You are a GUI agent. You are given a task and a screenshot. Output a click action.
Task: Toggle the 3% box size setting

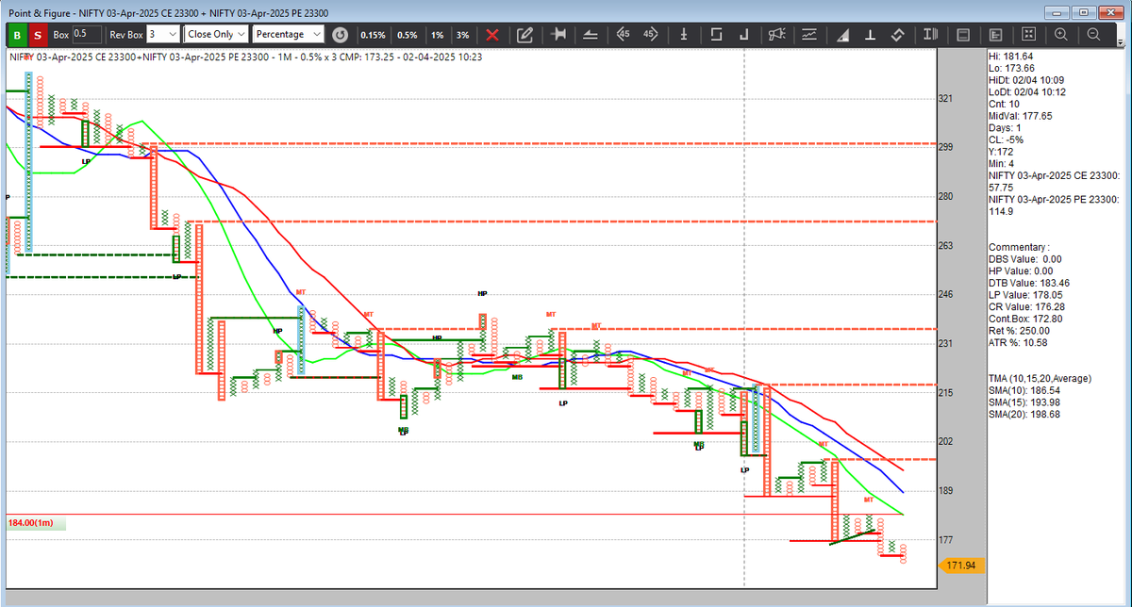pyautogui.click(x=462, y=35)
